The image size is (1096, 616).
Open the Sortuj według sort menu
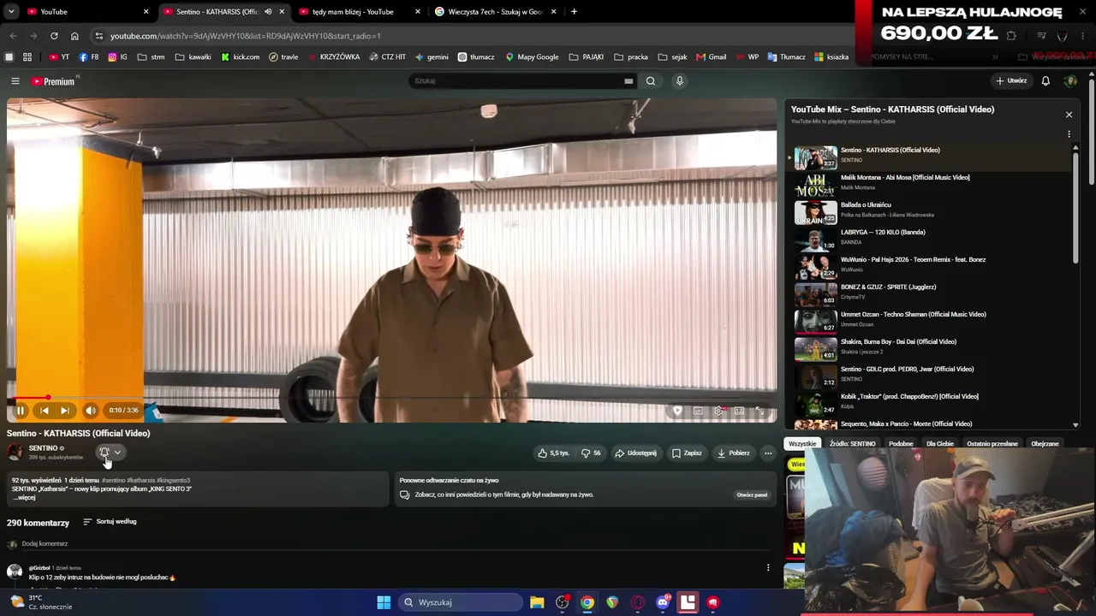pos(110,522)
